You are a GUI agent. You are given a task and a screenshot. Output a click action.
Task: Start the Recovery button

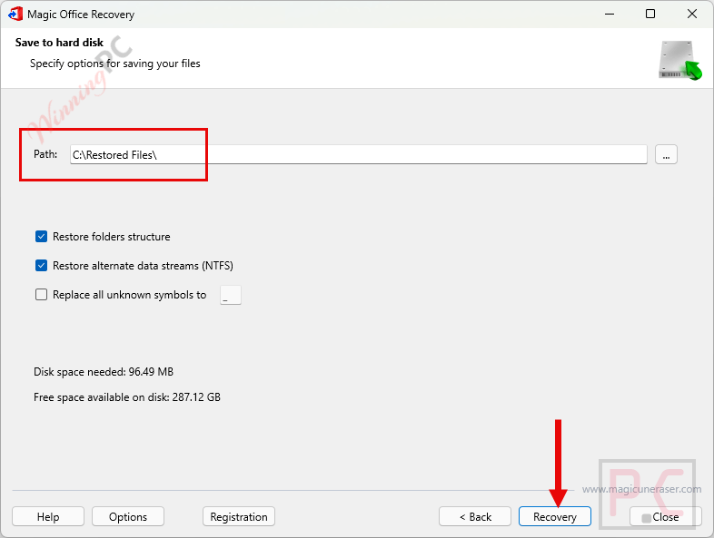click(x=555, y=516)
